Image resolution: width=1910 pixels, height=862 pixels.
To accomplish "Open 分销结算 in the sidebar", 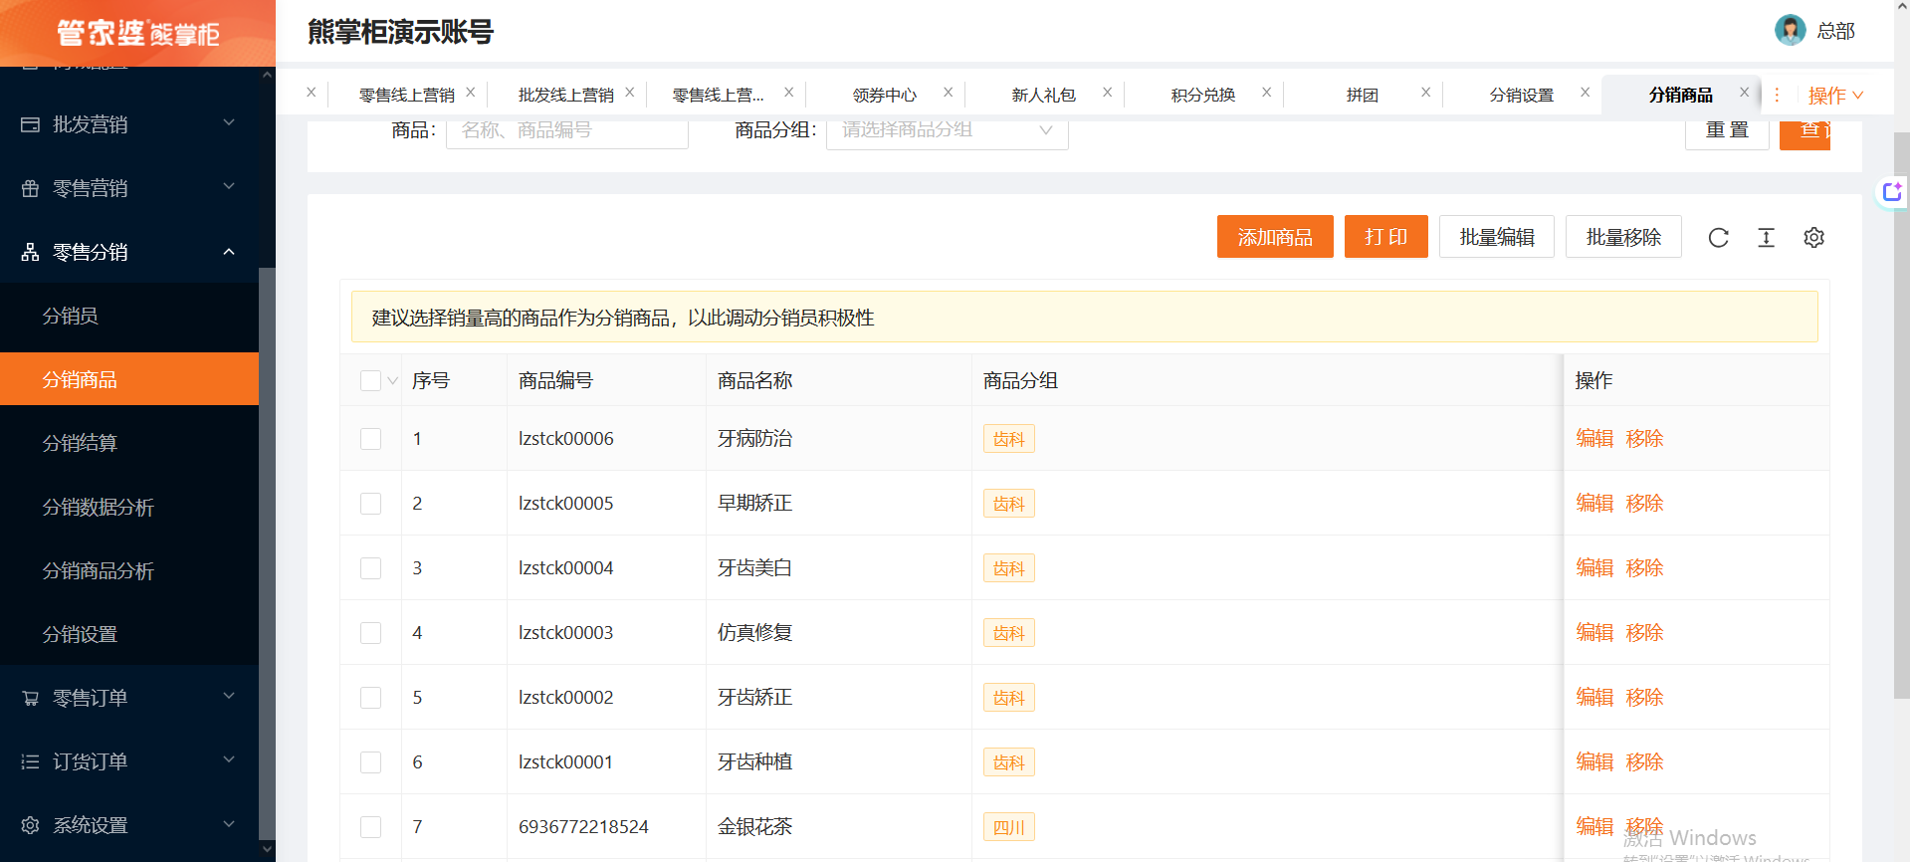I will point(80,443).
